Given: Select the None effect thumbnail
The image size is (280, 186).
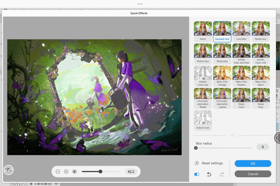Looking at the screenshot, I should (x=203, y=32).
